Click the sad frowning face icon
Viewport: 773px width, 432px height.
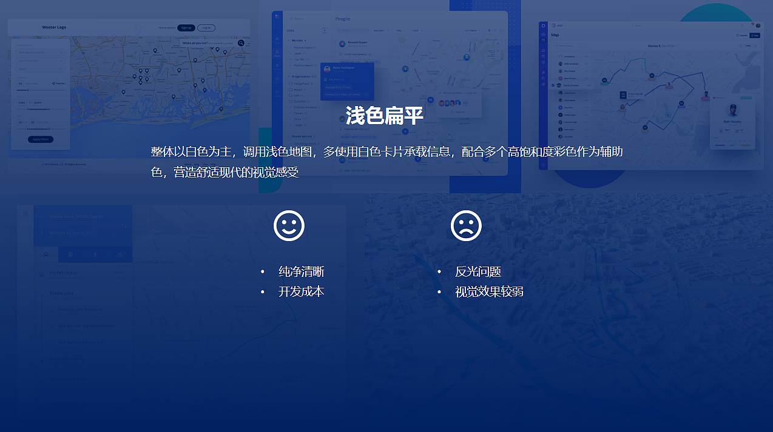click(466, 225)
